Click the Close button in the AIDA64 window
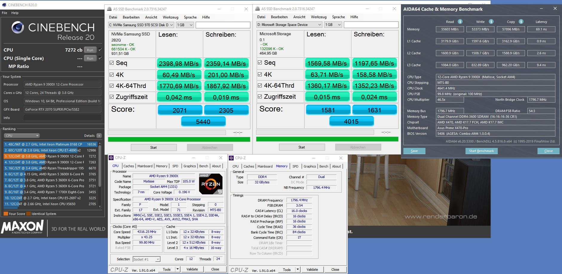 coord(549,151)
